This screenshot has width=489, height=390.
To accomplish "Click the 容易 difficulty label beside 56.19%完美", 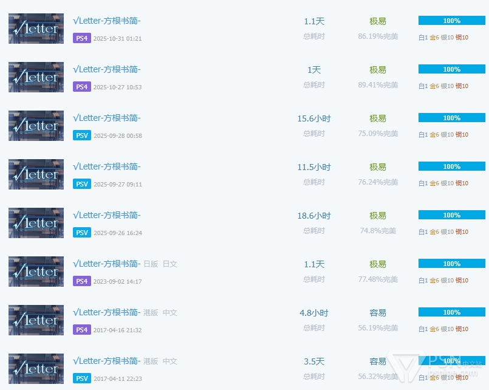I will point(378,313).
